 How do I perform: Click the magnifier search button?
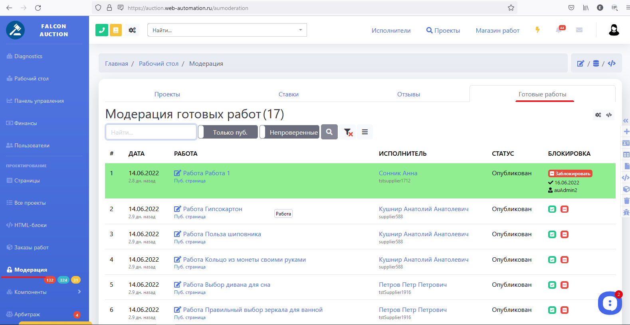tap(329, 132)
